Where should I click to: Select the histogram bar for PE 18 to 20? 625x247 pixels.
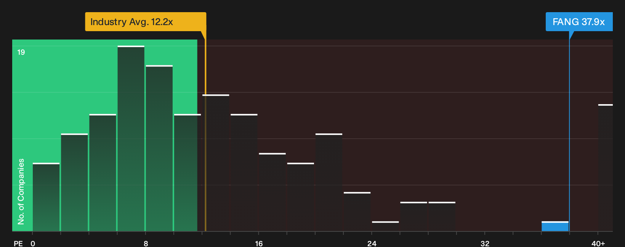pyautogui.click(x=301, y=197)
